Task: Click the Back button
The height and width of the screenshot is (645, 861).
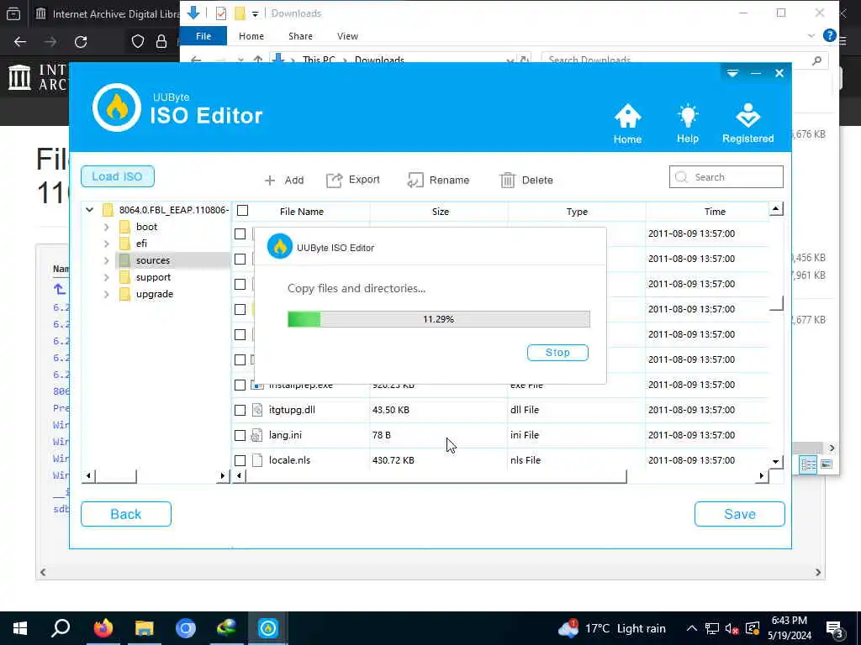Action: click(x=126, y=514)
